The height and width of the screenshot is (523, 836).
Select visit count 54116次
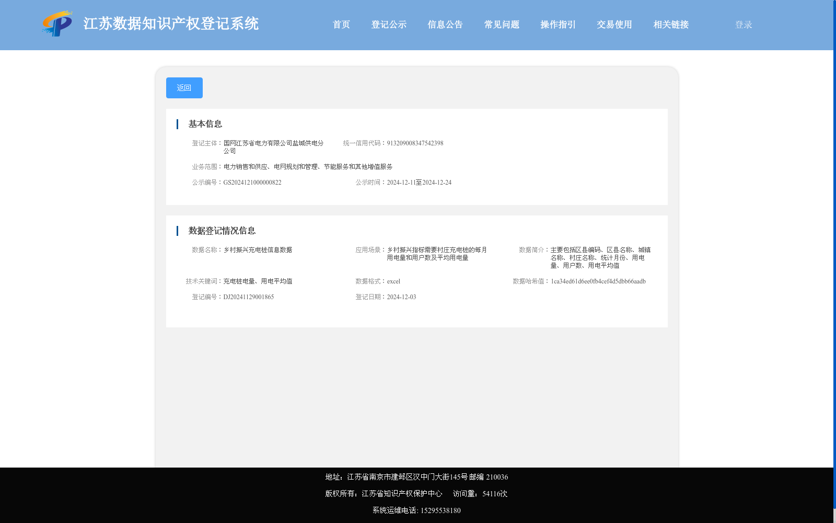[x=495, y=494]
